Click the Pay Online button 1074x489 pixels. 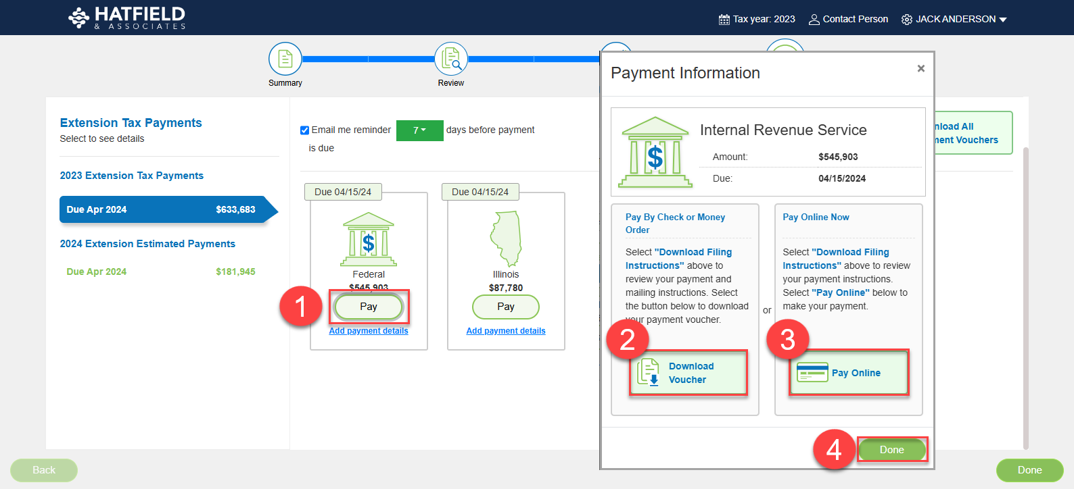(849, 373)
